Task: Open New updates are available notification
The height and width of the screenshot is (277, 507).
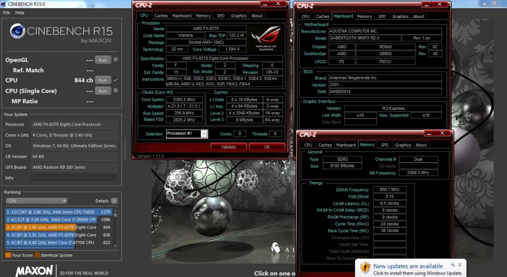Action: click(408, 266)
